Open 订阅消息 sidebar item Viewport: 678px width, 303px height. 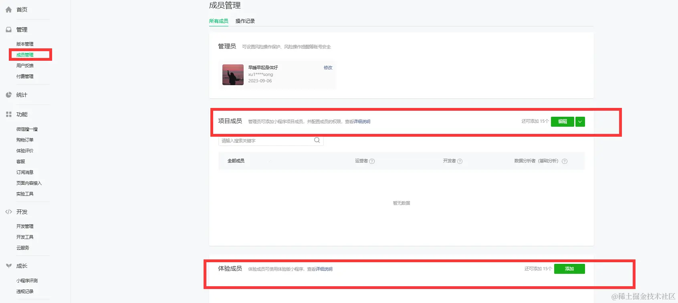point(25,172)
